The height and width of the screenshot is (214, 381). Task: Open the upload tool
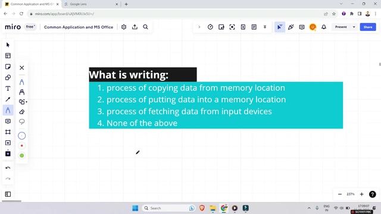tap(8, 143)
